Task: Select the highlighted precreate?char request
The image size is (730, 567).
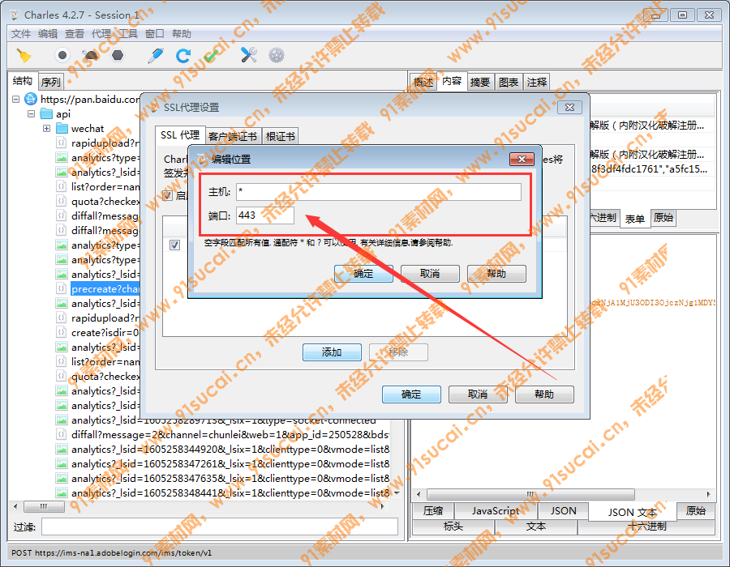Action: coord(105,288)
